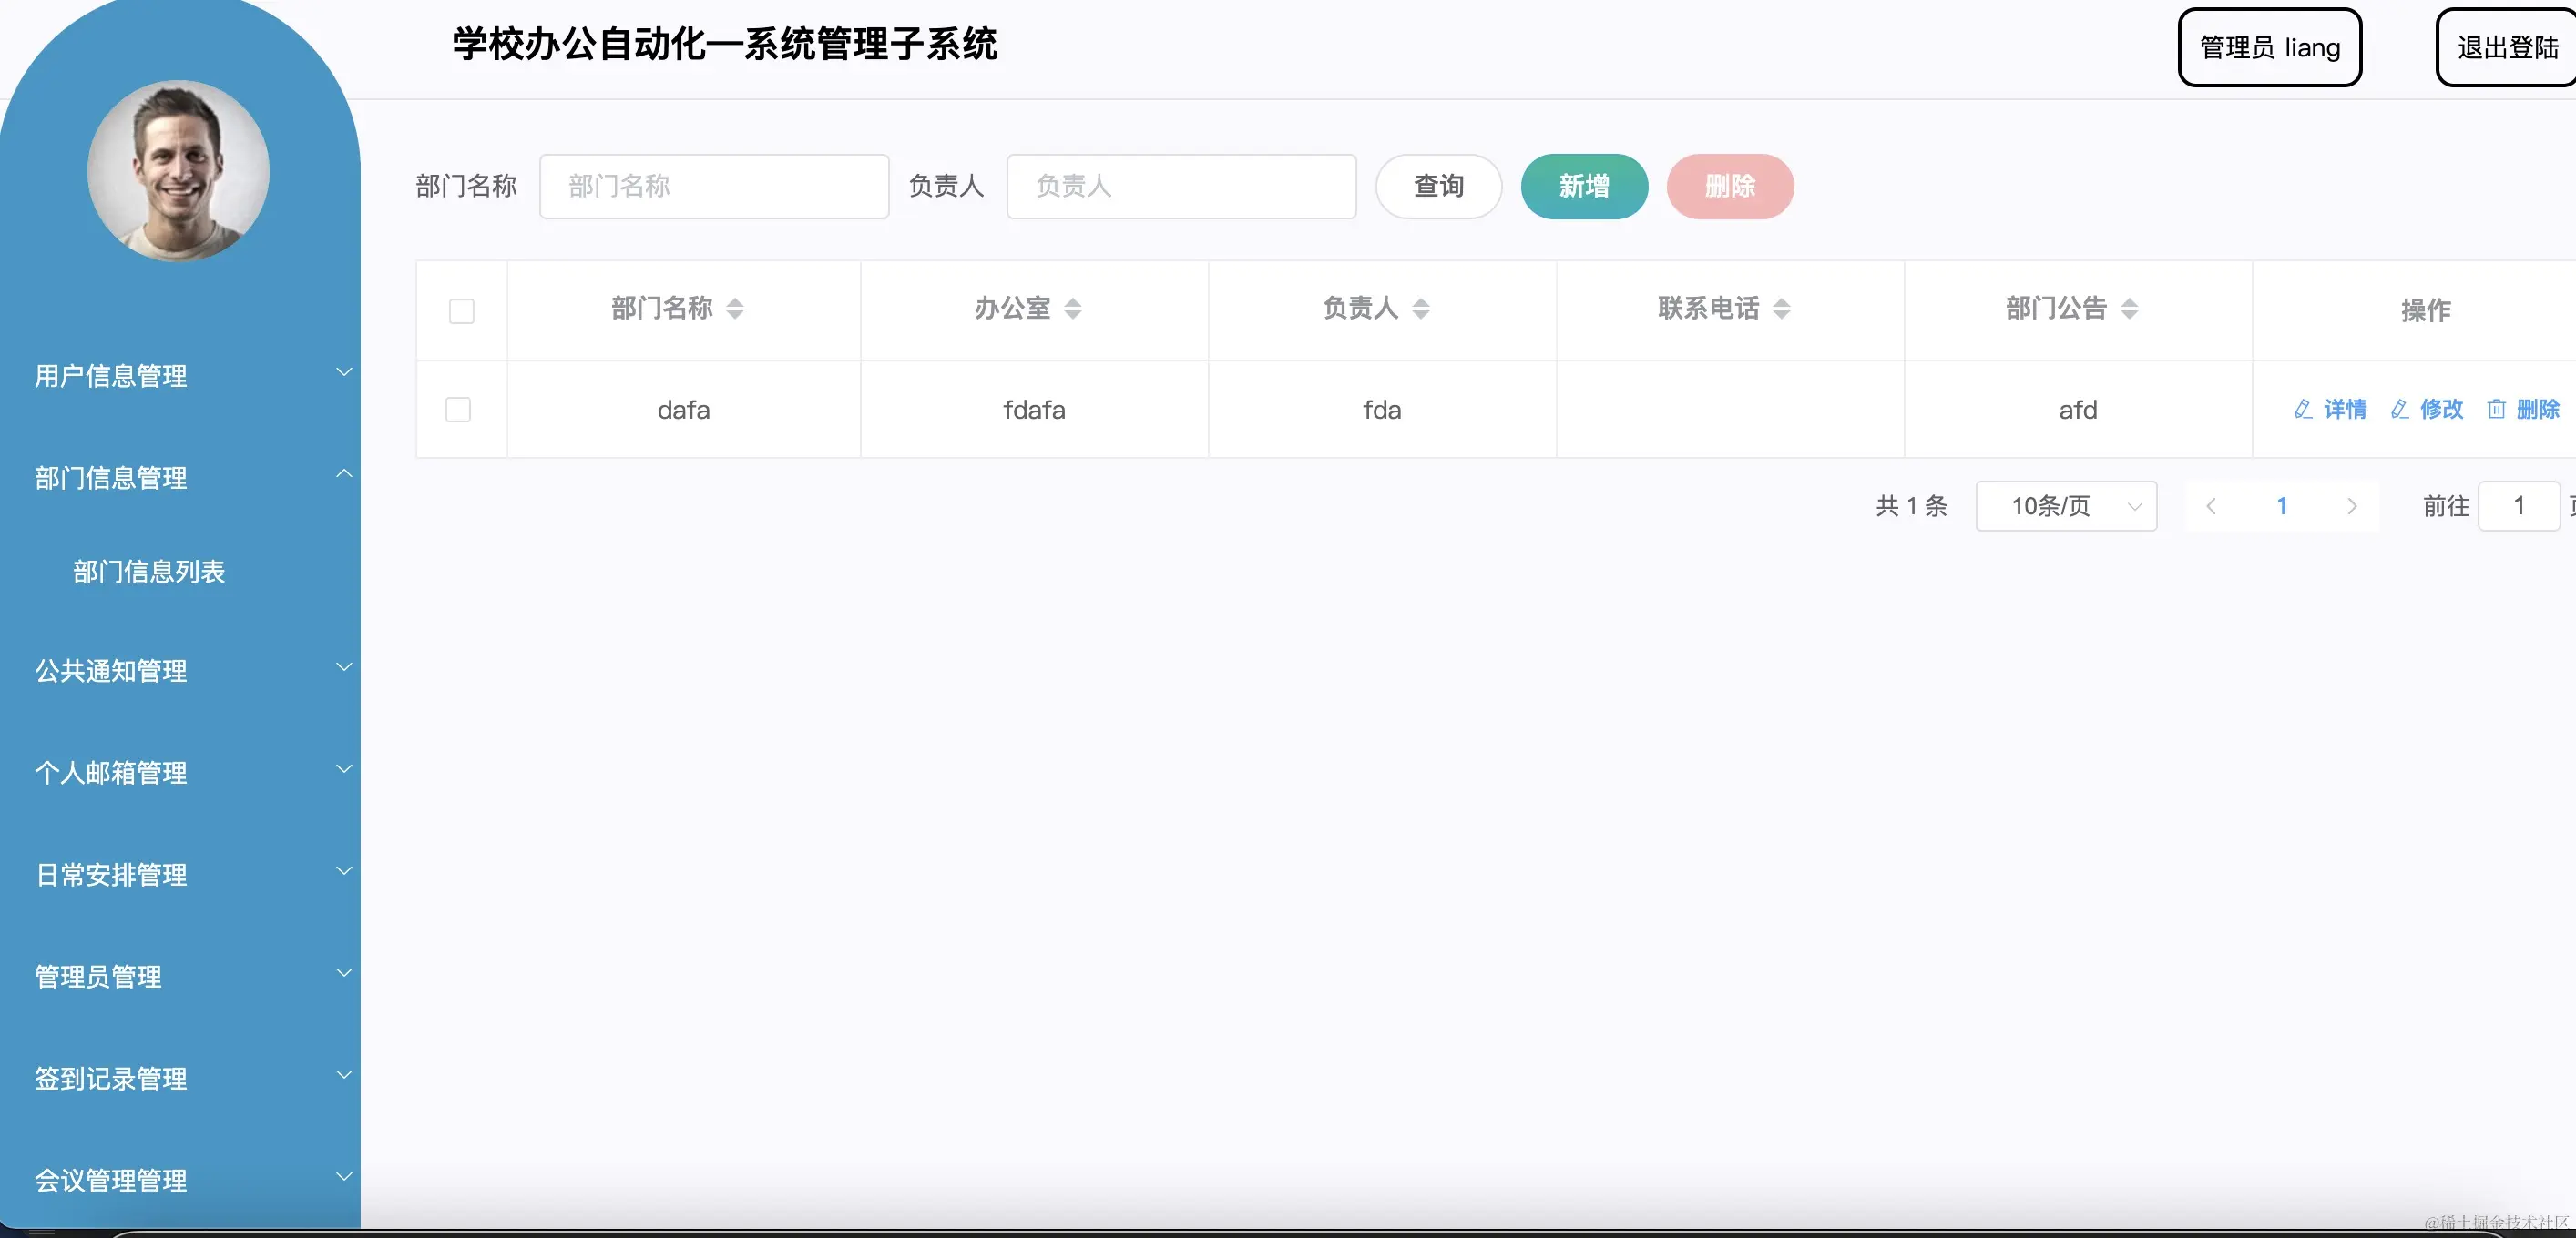Click the 新增 button to add department

[x=1584, y=186]
